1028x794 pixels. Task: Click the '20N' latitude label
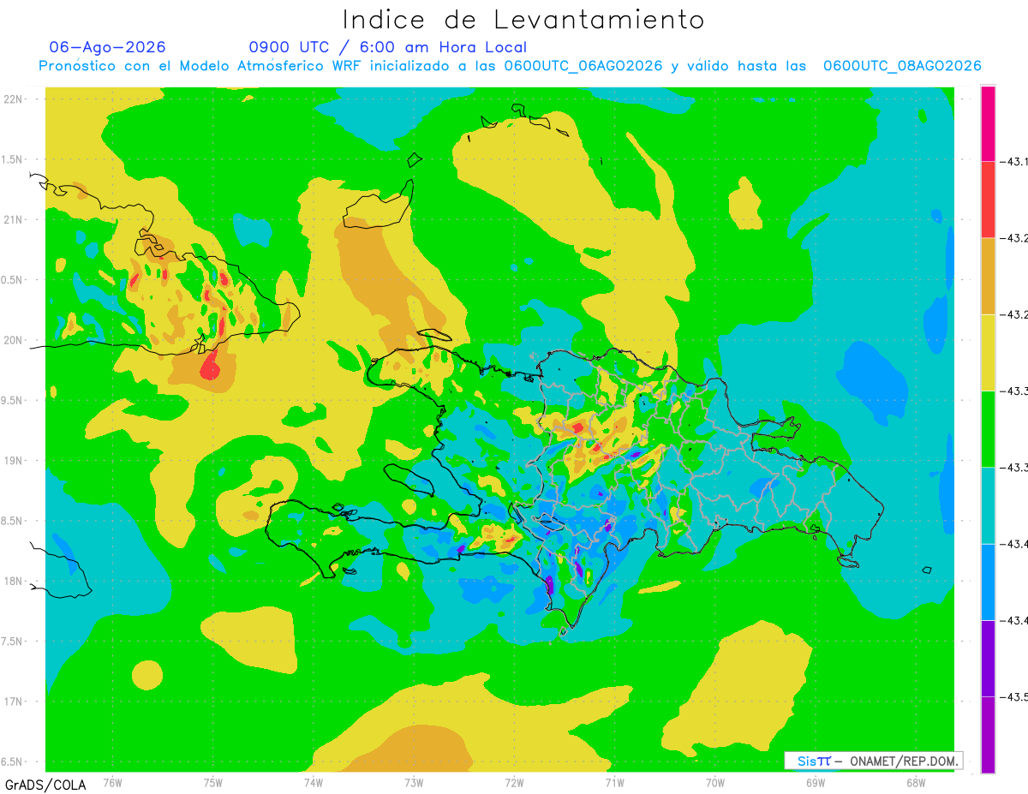pyautogui.click(x=15, y=340)
